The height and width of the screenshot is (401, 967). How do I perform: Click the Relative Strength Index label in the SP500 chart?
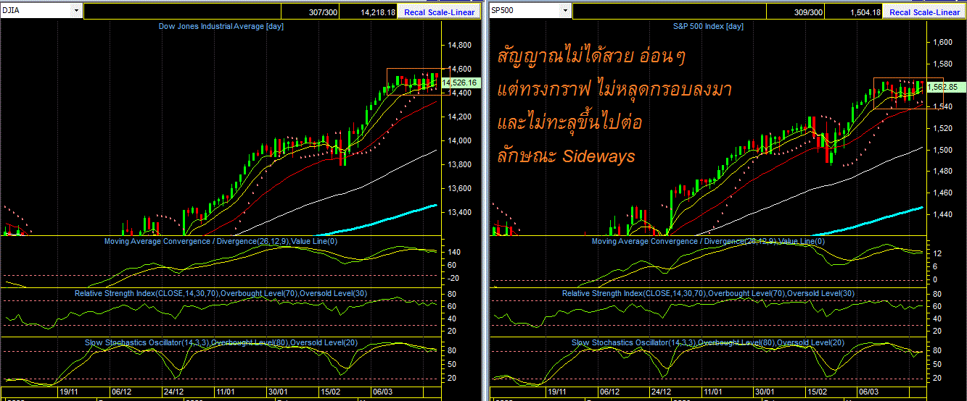pyautogui.click(x=708, y=293)
